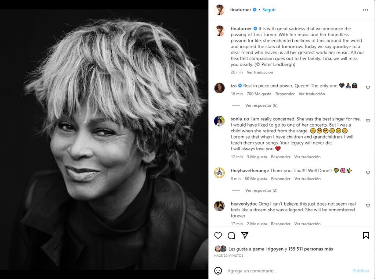The height and width of the screenshot is (279, 375).
Task: Reply to sonia_r.o's comment via Responder
Action: (x=281, y=157)
